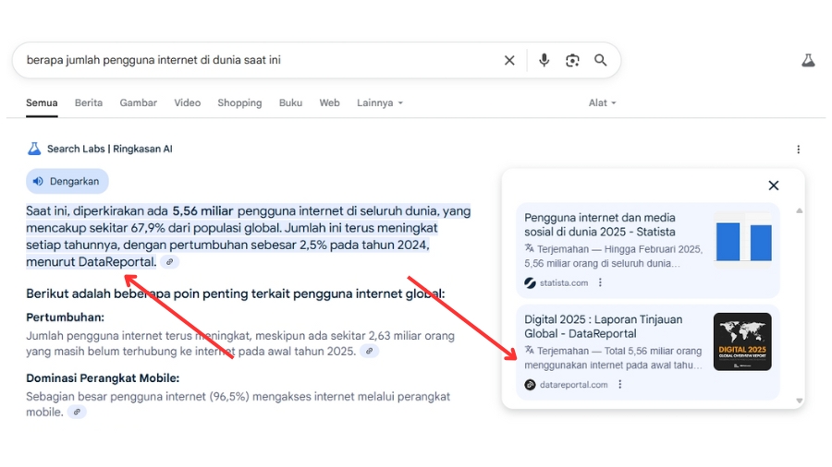Click the datareportal.com domain link
The width and height of the screenshot is (832, 467).
click(573, 385)
